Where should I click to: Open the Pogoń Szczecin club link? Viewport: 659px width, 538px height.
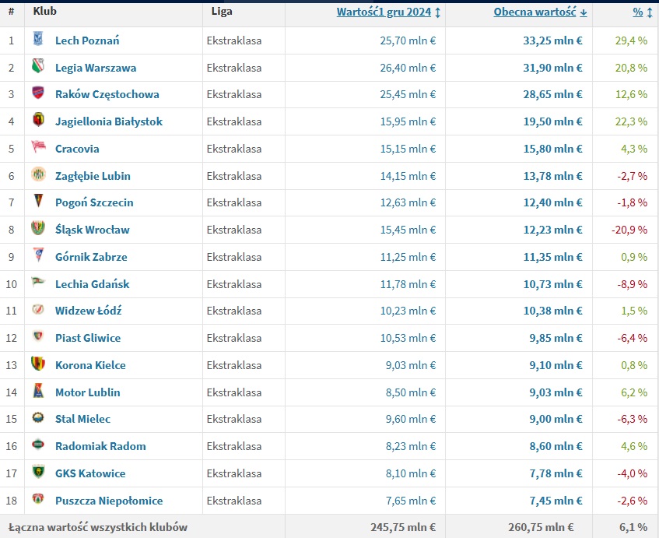pyautogui.click(x=94, y=202)
